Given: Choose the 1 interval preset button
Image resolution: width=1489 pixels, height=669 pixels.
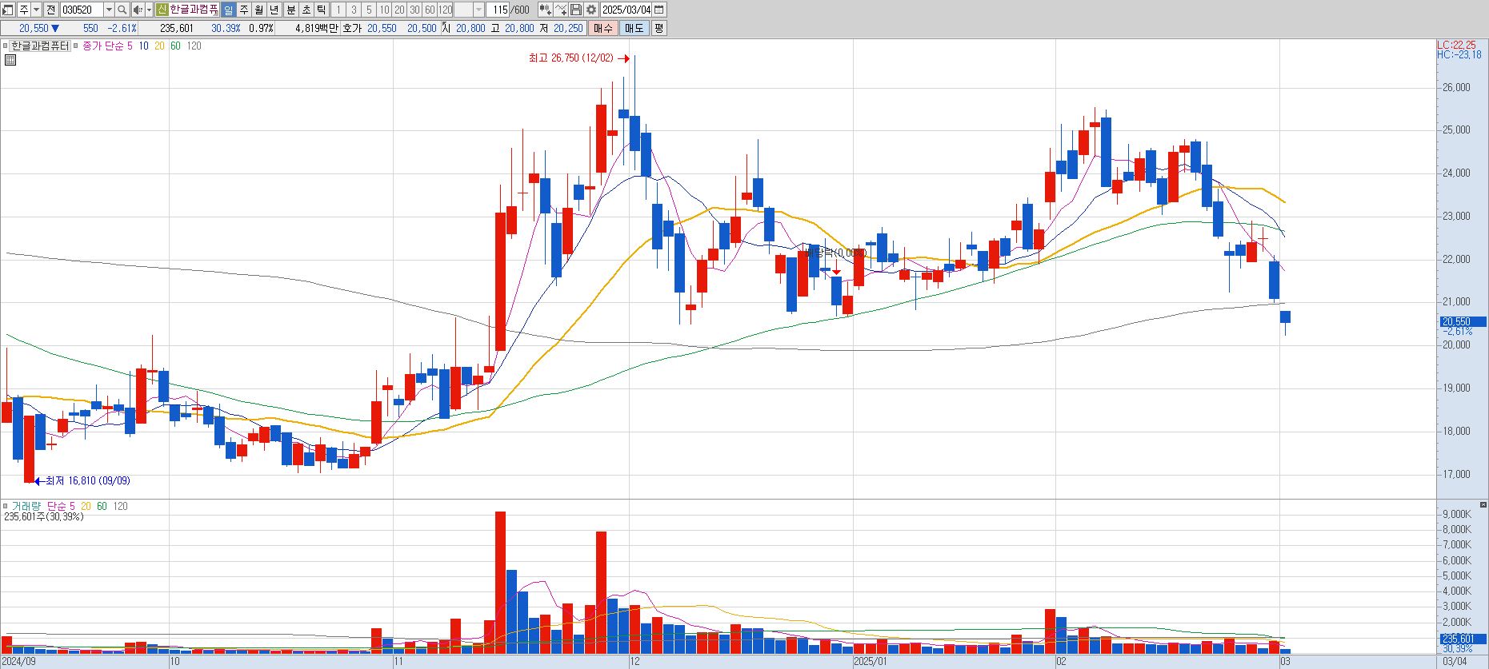Looking at the screenshot, I should point(338,10).
